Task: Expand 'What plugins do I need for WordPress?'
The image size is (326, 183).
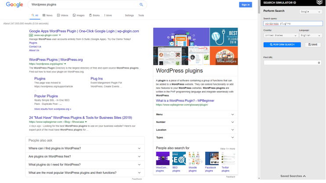Action: 85,165
